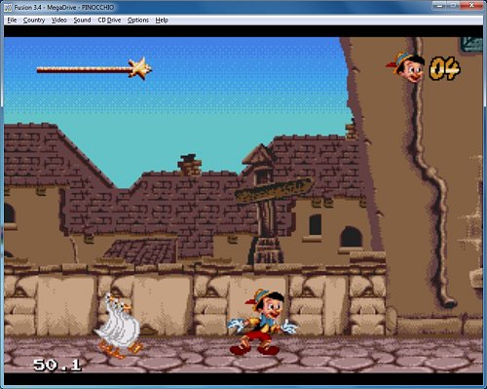Click the Pinocchio character sprite

click(262, 322)
